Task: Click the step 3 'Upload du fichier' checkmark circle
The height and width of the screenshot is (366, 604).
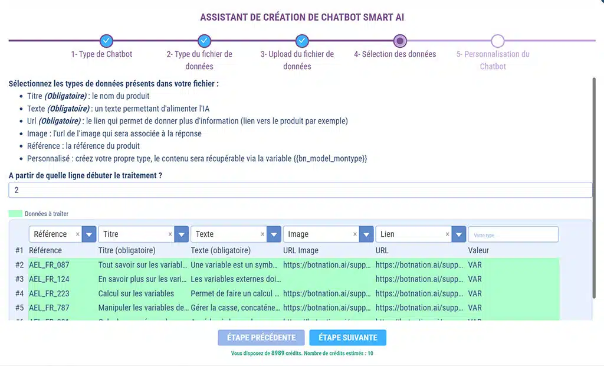Action: tap(302, 41)
